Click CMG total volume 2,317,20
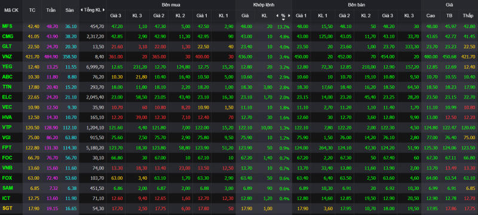Screen dimensions: 478x215 96,36
